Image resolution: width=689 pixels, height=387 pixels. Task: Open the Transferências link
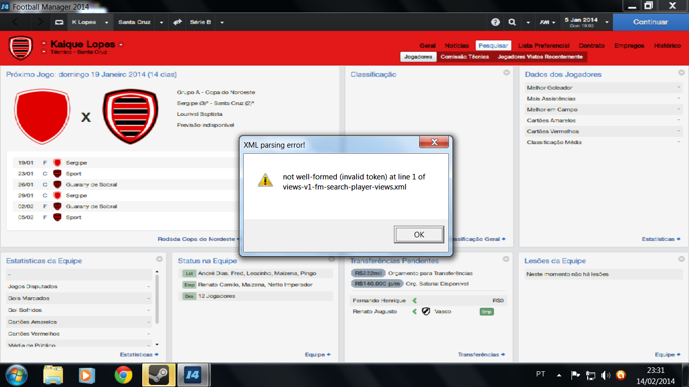pyautogui.click(x=481, y=355)
